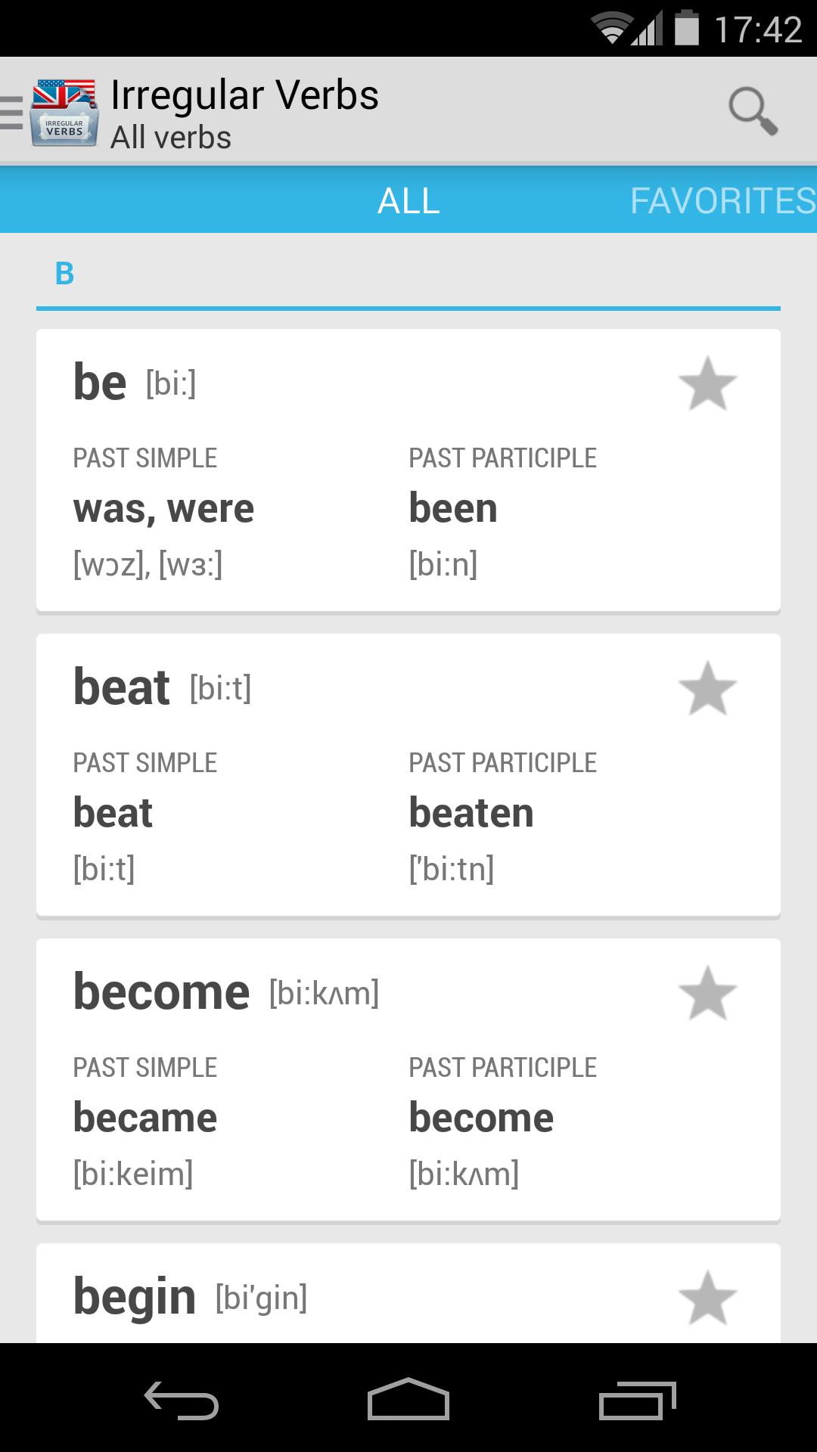This screenshot has width=817, height=1452.
Task: Switch to the FAVORITES tab
Action: click(722, 200)
